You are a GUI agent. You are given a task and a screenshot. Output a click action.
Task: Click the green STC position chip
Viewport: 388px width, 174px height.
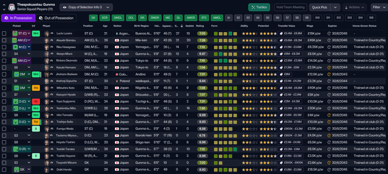[204, 18]
